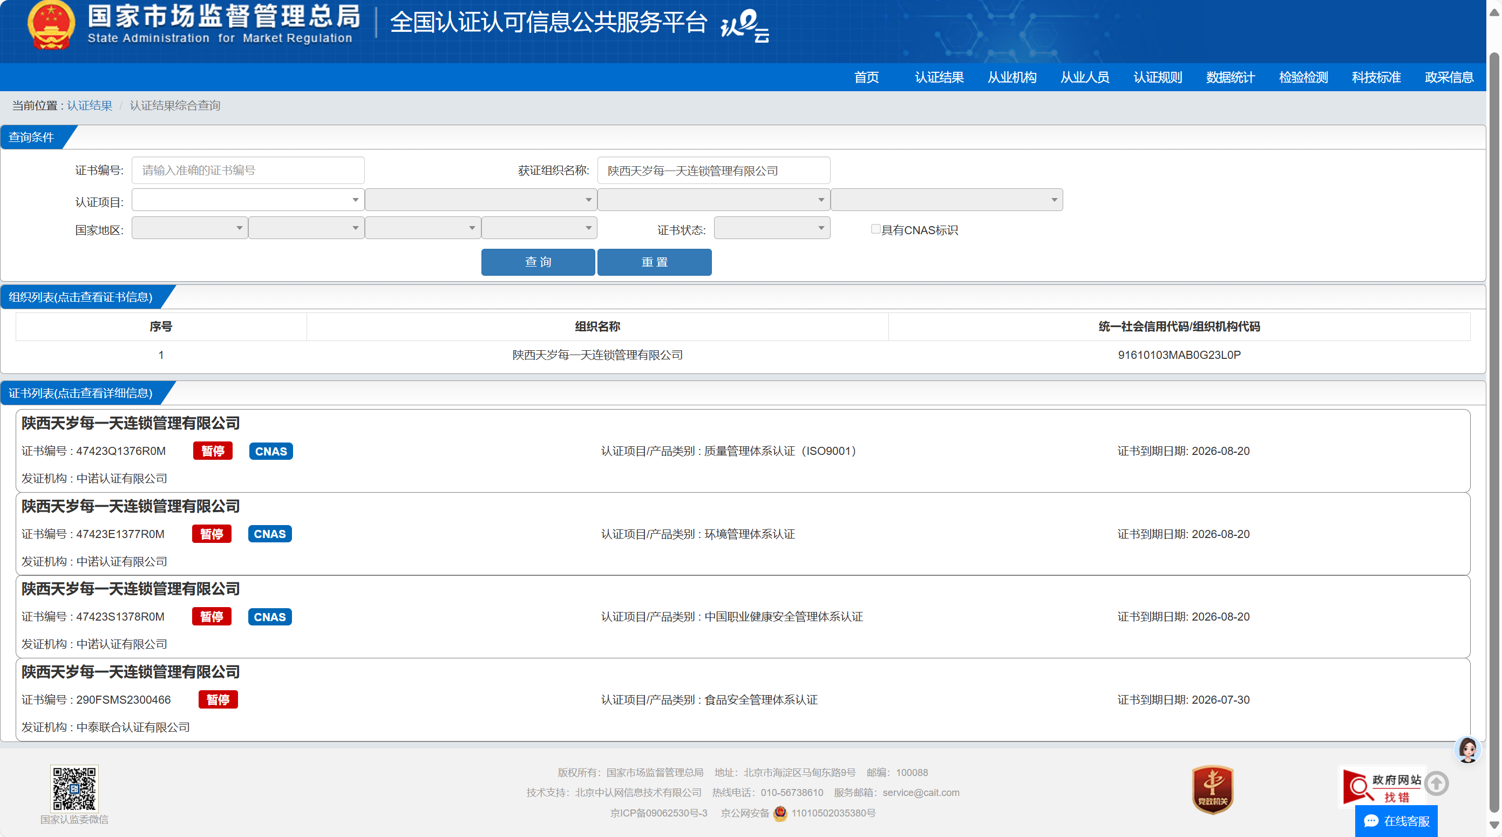Open the 证书状态 dropdown
The height and width of the screenshot is (837, 1502).
click(772, 227)
